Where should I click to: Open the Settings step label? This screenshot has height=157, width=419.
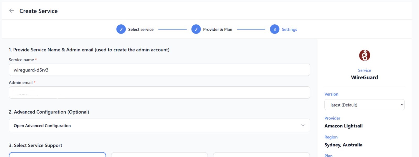pos(289,30)
